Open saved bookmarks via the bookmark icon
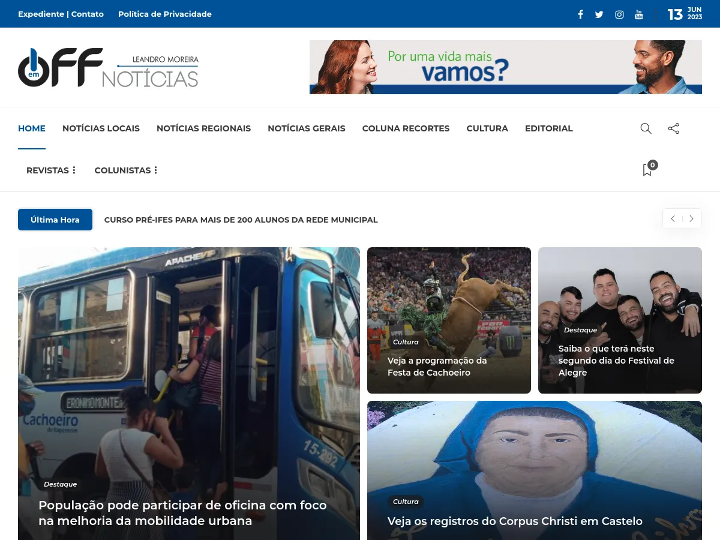 point(647,170)
